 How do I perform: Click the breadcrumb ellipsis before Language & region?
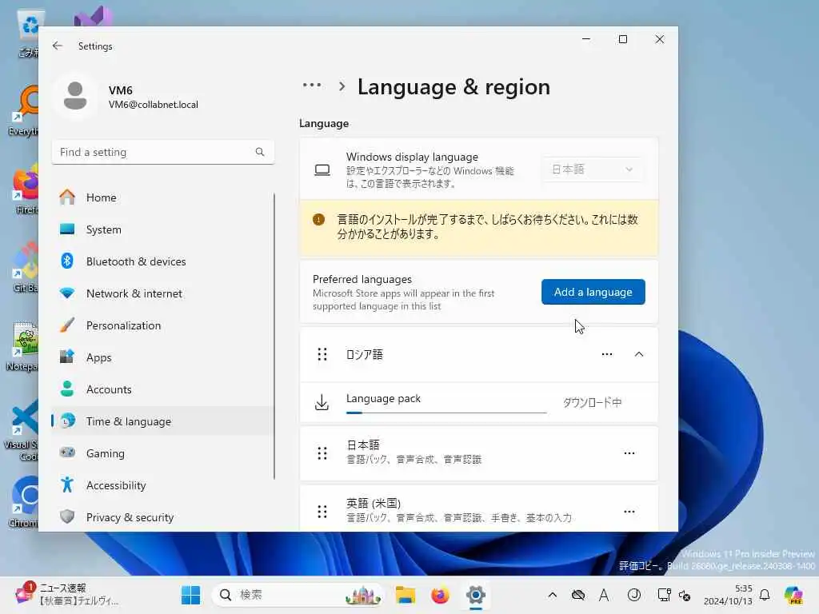click(312, 86)
